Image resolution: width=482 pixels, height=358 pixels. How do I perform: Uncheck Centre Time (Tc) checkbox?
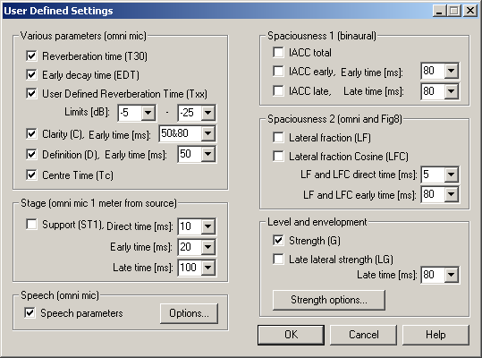tap(31, 175)
